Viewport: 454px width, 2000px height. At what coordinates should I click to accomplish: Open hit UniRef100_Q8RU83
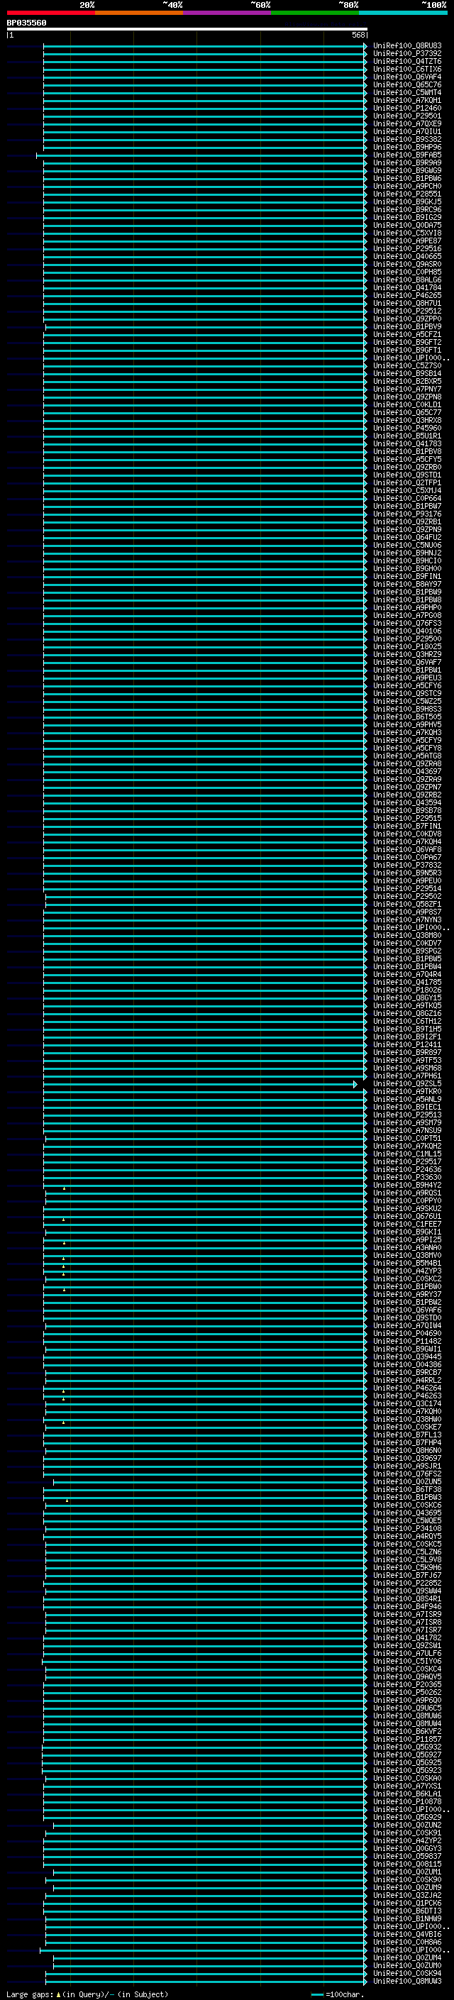tap(406, 46)
